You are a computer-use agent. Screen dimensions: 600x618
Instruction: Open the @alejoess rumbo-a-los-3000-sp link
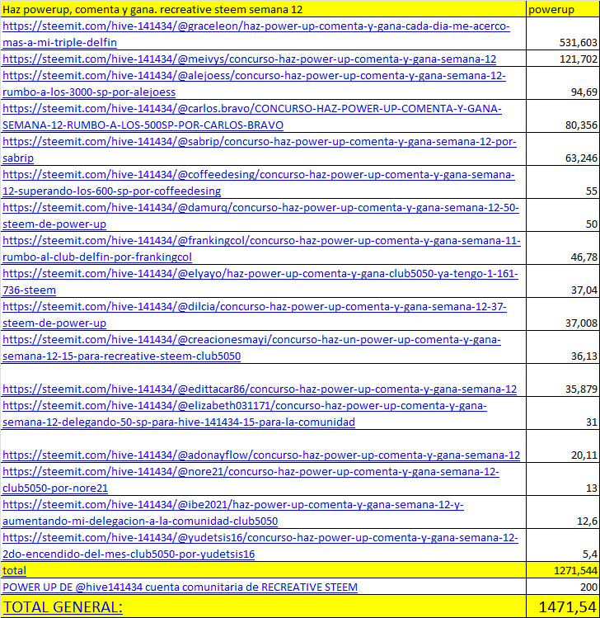tap(254, 83)
